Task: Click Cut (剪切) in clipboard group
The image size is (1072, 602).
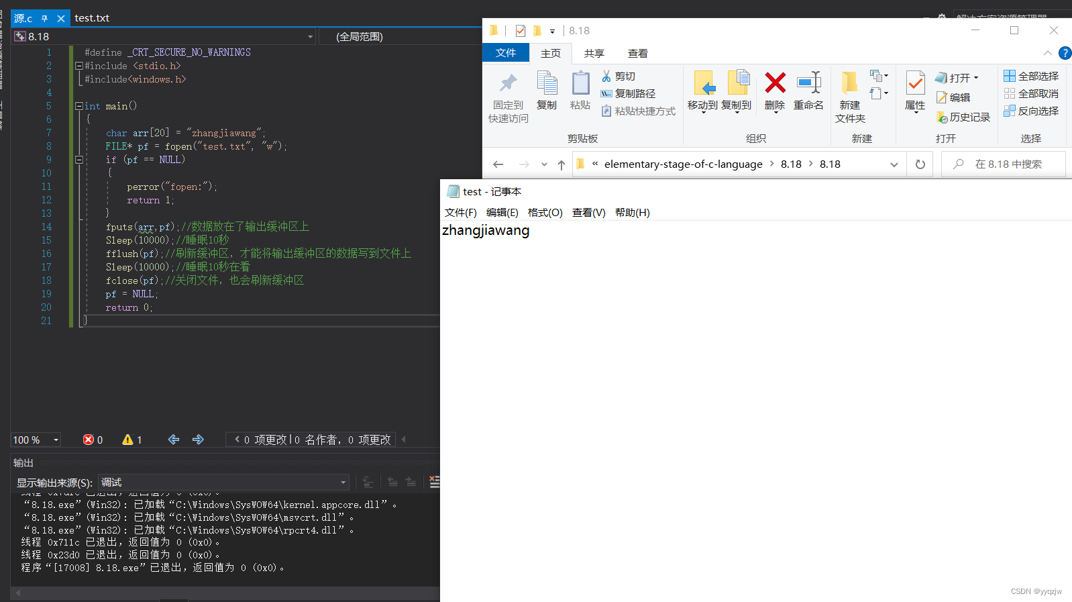Action: point(618,77)
